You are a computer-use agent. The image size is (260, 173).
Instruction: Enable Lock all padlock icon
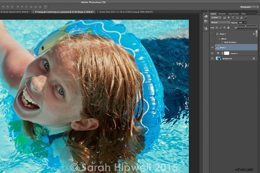coord(228,28)
